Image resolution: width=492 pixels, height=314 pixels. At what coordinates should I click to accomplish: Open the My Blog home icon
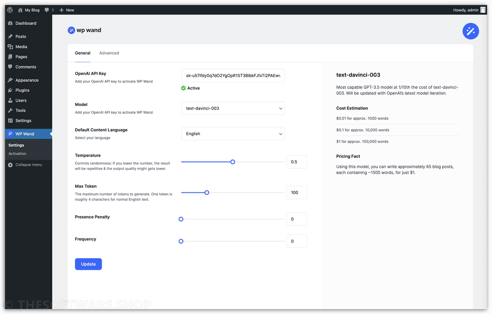click(x=20, y=10)
